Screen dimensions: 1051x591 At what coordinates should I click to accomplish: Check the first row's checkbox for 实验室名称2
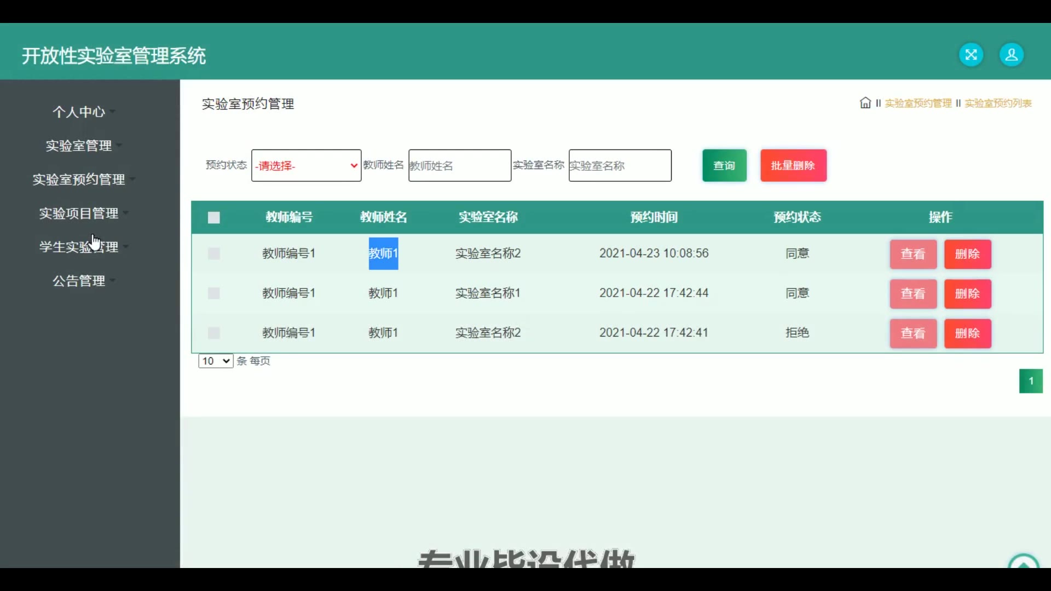pyautogui.click(x=214, y=253)
